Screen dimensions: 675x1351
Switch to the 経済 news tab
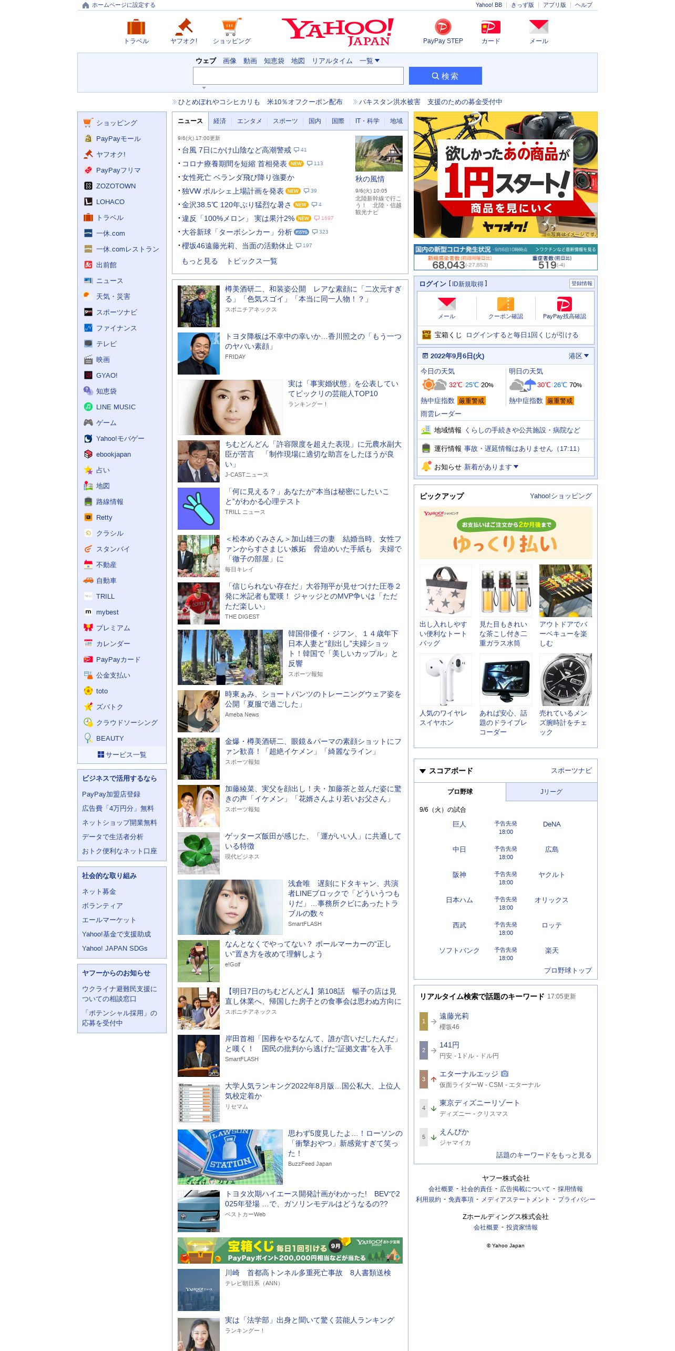click(x=220, y=121)
